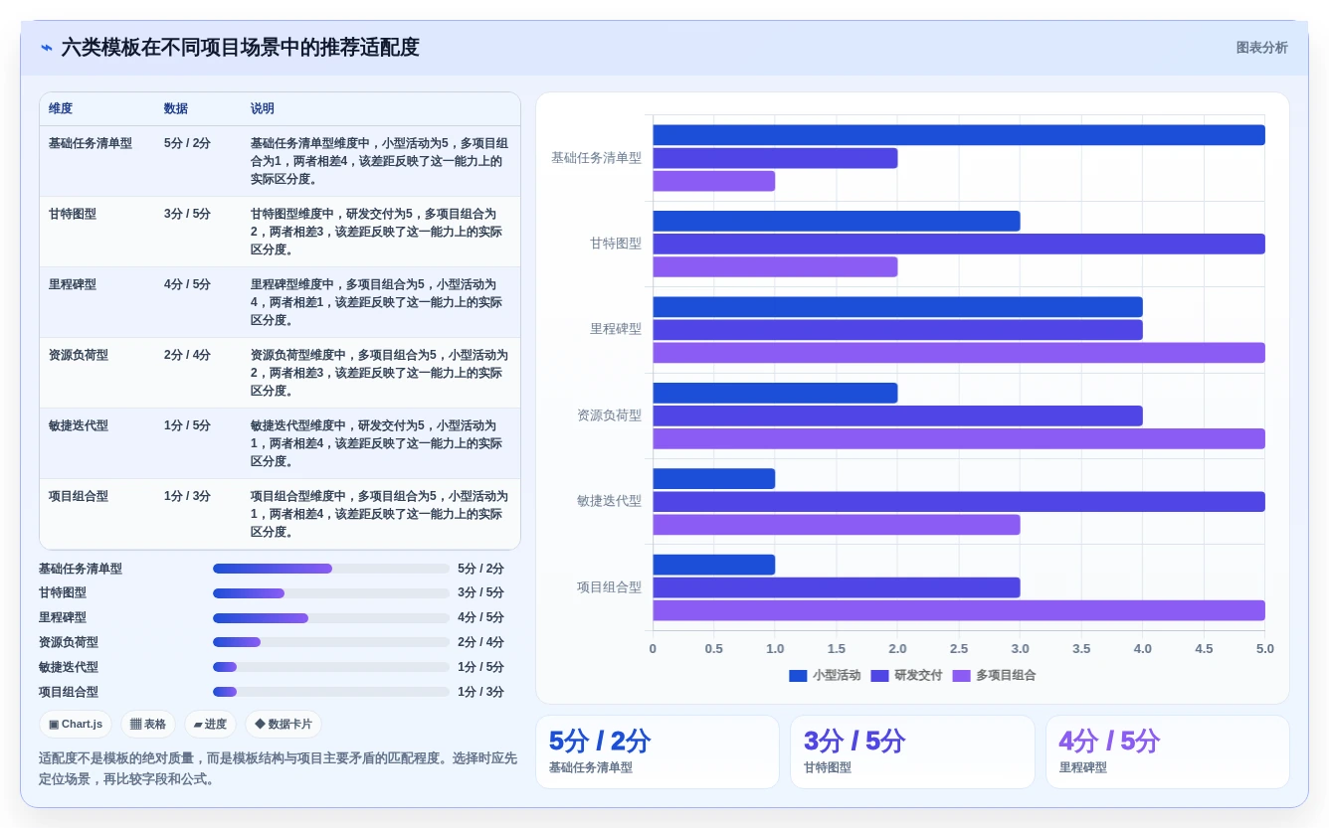The width and height of the screenshot is (1329, 828).
Task: Click the 5分 / 2分 table cell
Action: tap(187, 143)
